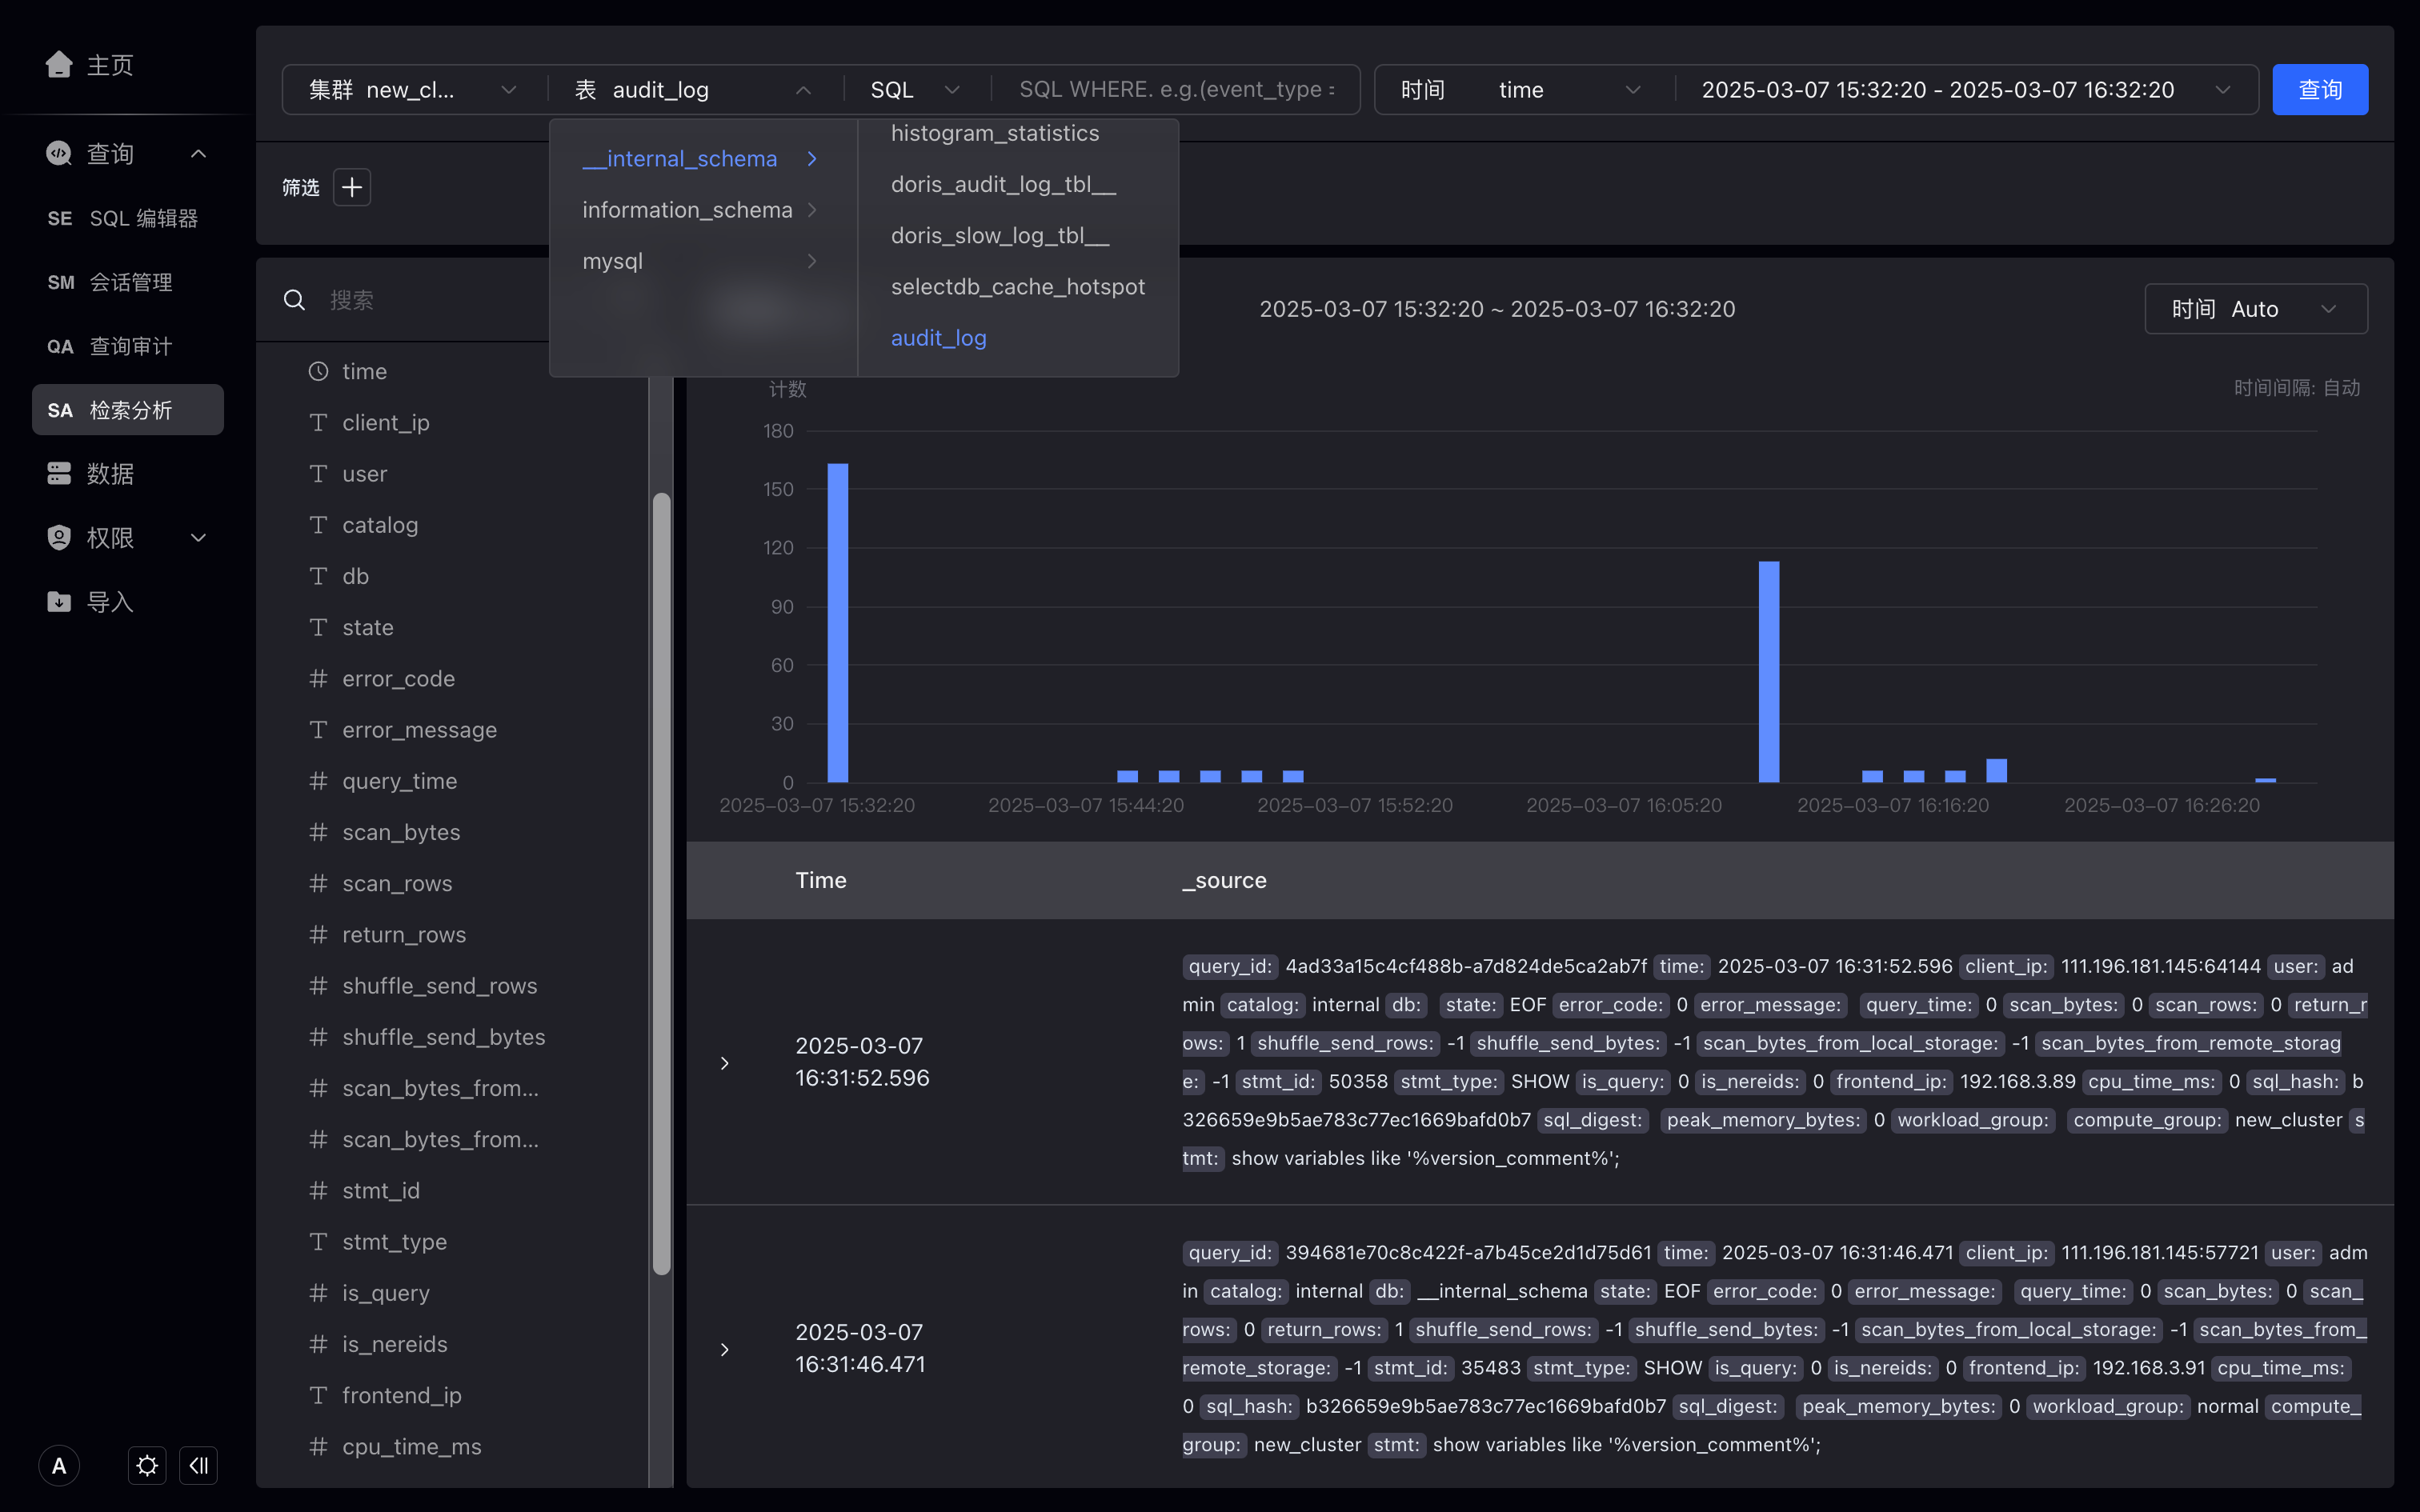This screenshot has height=1512, width=2420.
Task: Open the 集群 new_cl... cluster dropdown
Action: click(413, 90)
